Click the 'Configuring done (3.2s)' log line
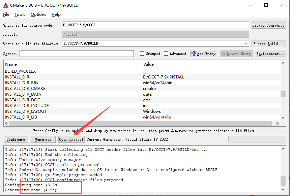Image resolution: width=290 pixels, height=196 pixels. (32, 185)
